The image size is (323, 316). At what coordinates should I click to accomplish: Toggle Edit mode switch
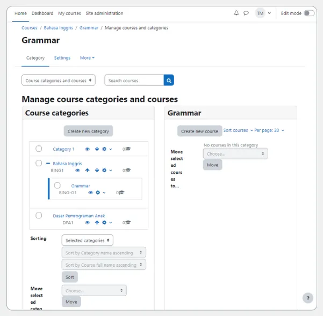[309, 13]
